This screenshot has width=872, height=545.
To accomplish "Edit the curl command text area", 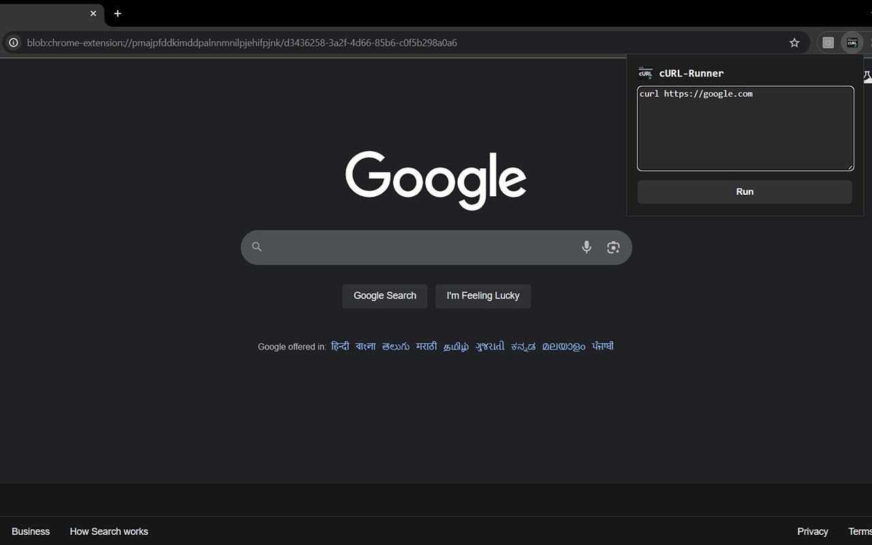I will pyautogui.click(x=745, y=128).
